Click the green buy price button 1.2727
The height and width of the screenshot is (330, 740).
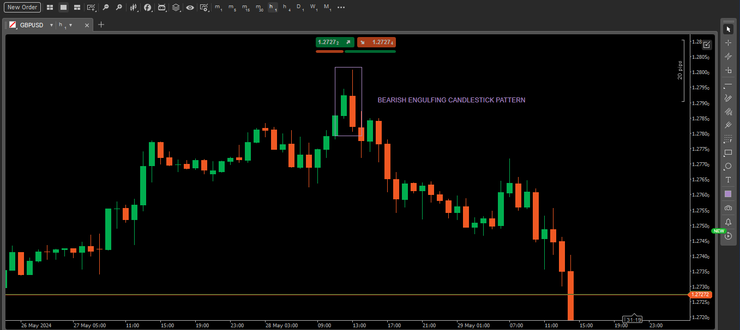coord(334,42)
